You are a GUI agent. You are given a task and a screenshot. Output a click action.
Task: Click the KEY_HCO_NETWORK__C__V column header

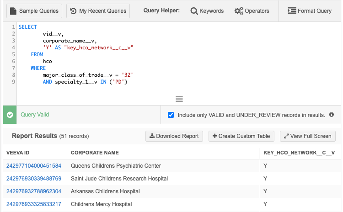click(x=299, y=153)
